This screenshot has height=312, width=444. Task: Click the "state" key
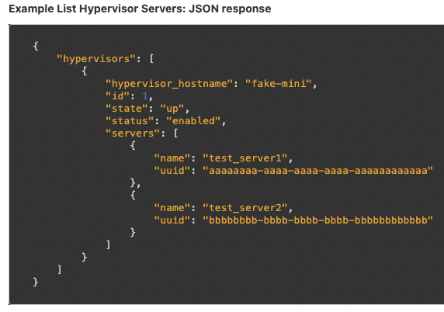(x=127, y=109)
